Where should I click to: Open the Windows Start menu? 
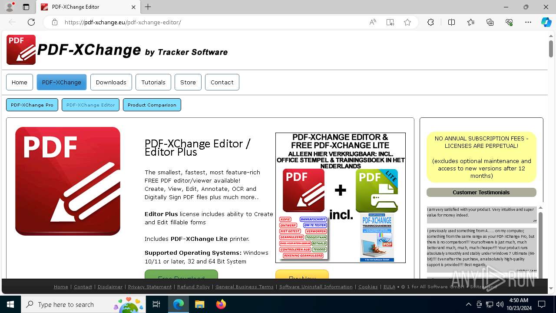pos(10,304)
